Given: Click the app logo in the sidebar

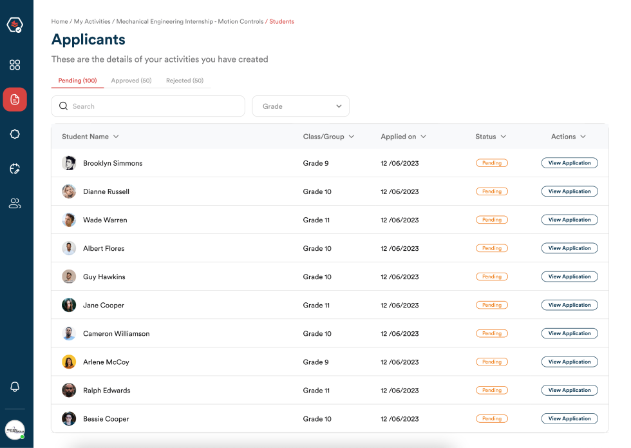Looking at the screenshot, I should (x=15, y=25).
